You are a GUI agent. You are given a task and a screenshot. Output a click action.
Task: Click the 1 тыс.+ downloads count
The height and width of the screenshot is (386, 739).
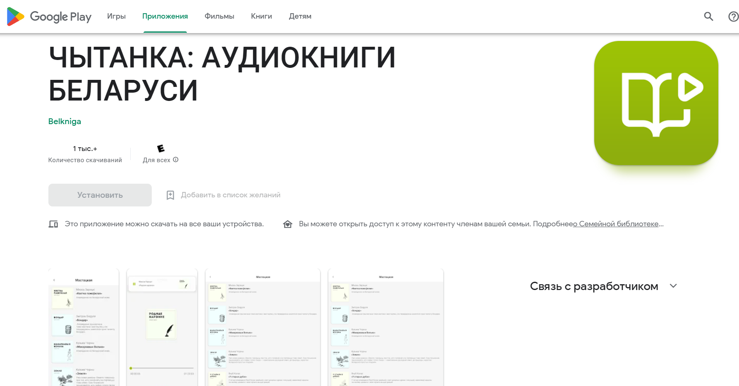pyautogui.click(x=85, y=149)
